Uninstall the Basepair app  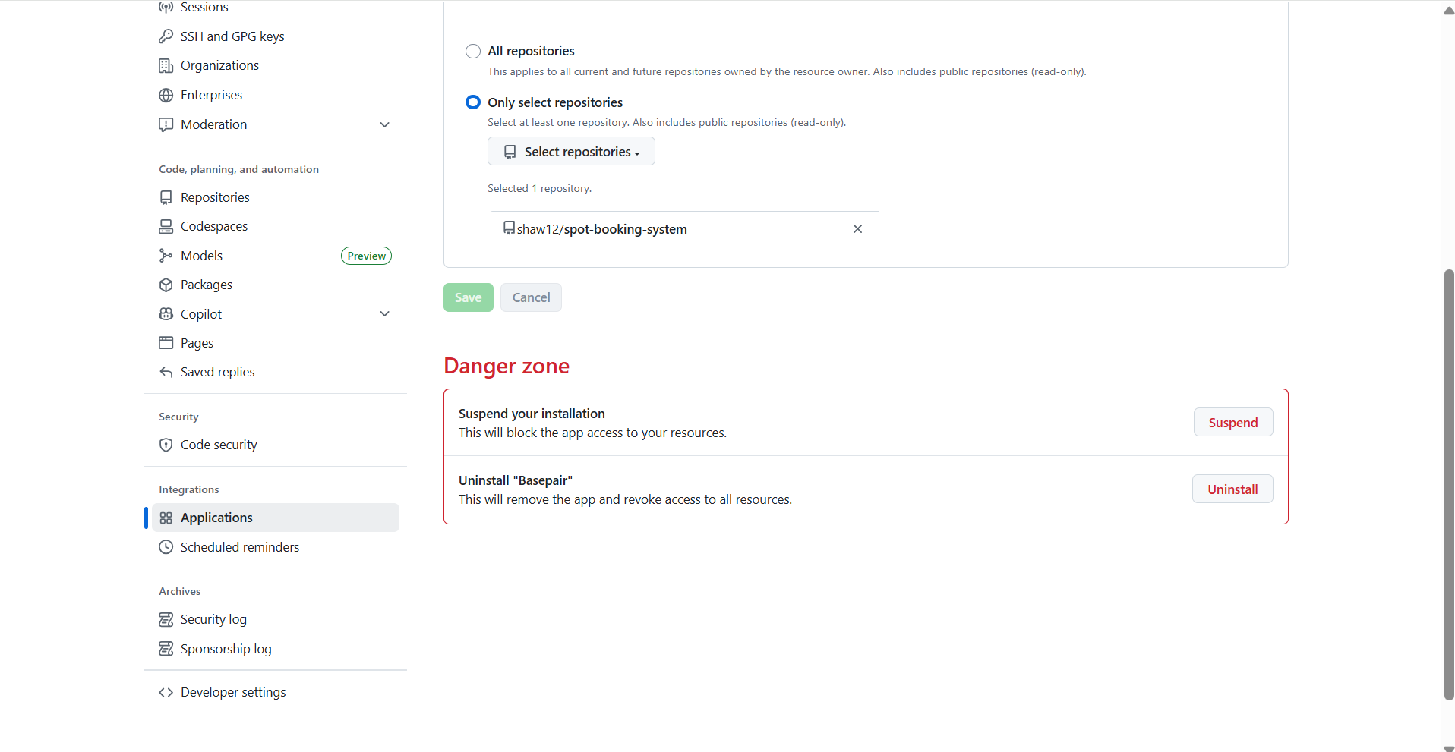pos(1232,489)
